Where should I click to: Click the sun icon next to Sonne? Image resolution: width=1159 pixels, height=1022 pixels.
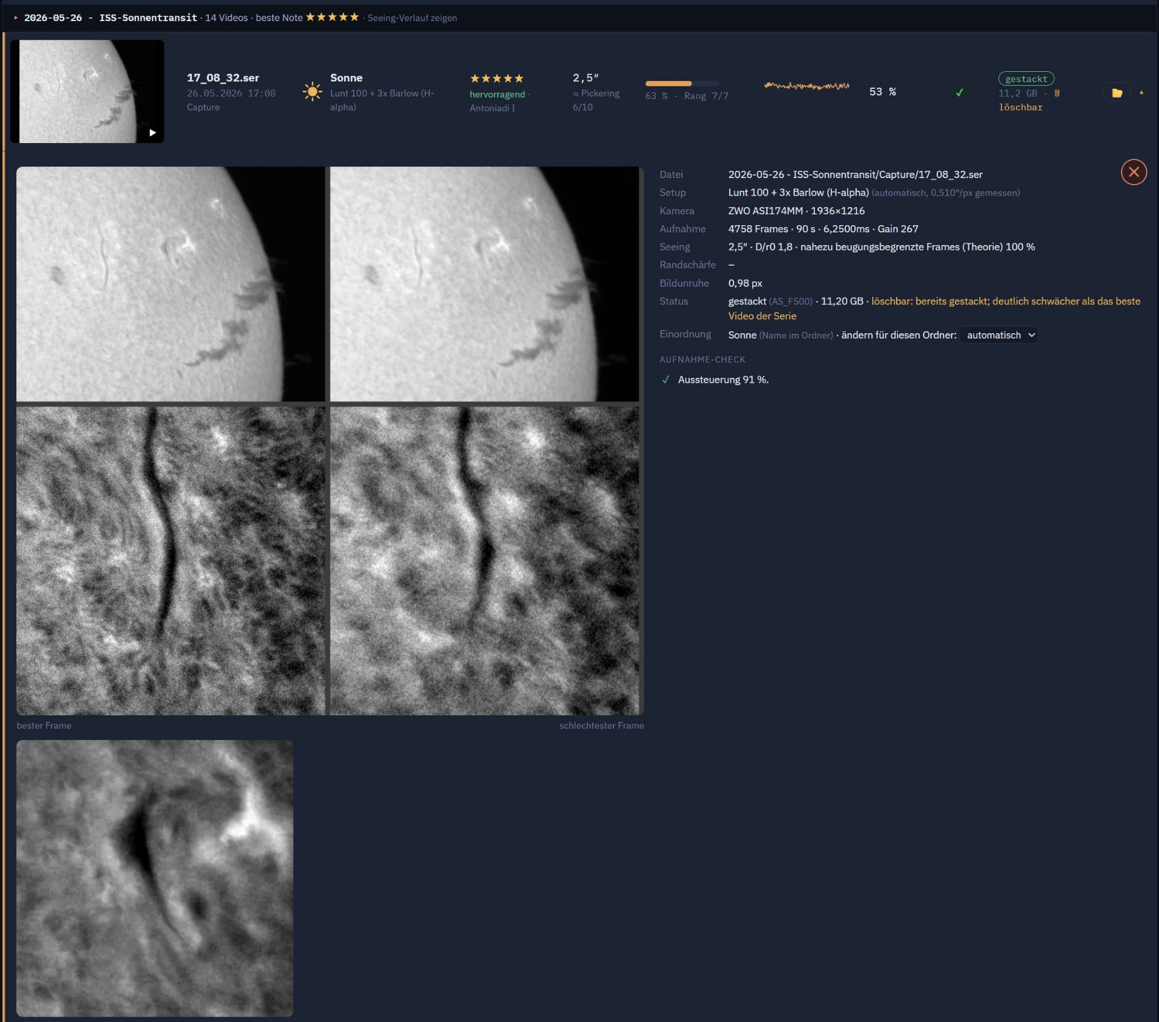pos(312,92)
